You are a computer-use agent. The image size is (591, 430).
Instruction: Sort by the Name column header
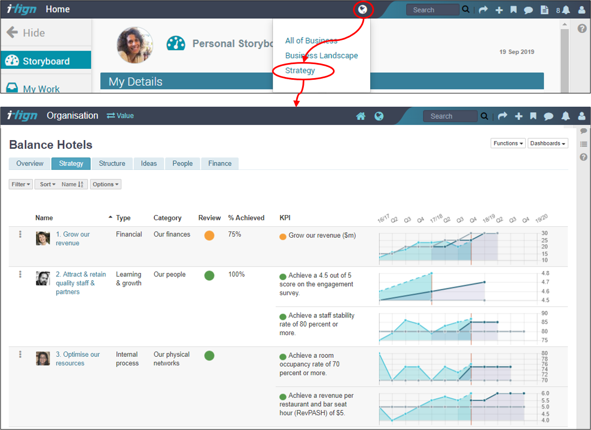pos(44,218)
